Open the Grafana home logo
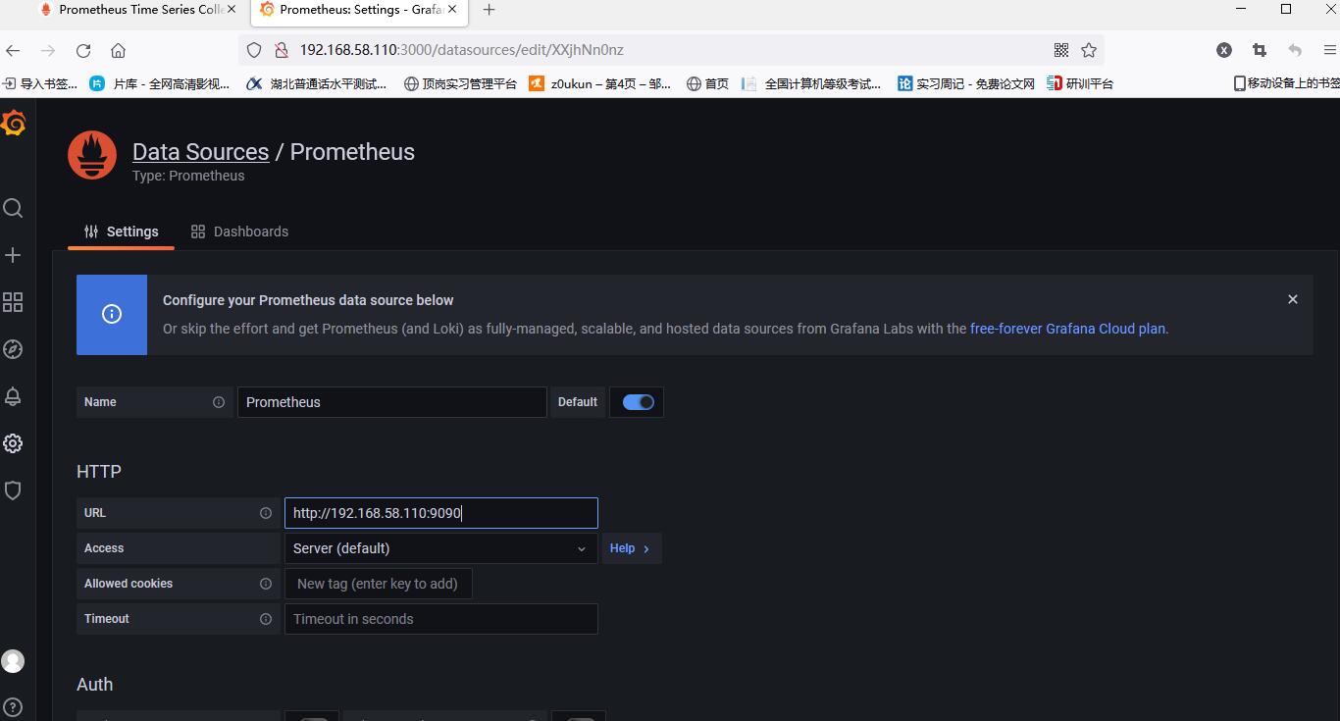Viewport: 1340px width, 721px height. coord(12,123)
